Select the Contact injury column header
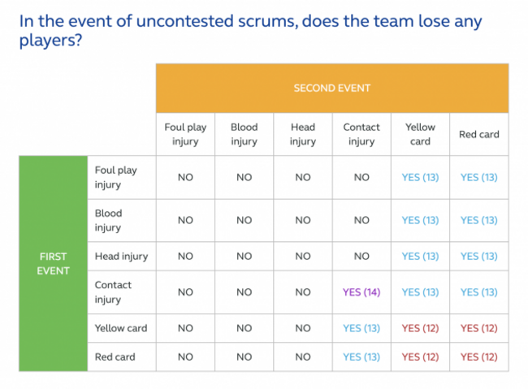The height and width of the screenshot is (389, 528). [x=361, y=134]
